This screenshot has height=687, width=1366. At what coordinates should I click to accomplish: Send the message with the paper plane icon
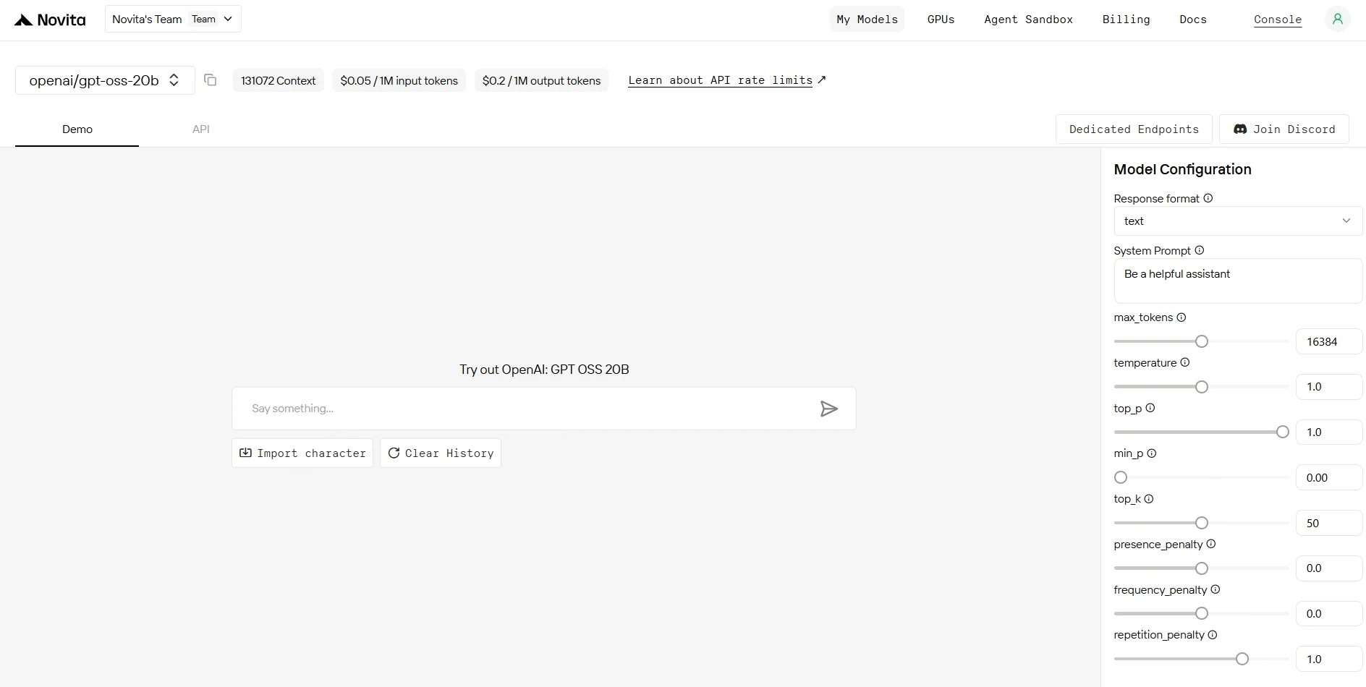[x=829, y=409]
